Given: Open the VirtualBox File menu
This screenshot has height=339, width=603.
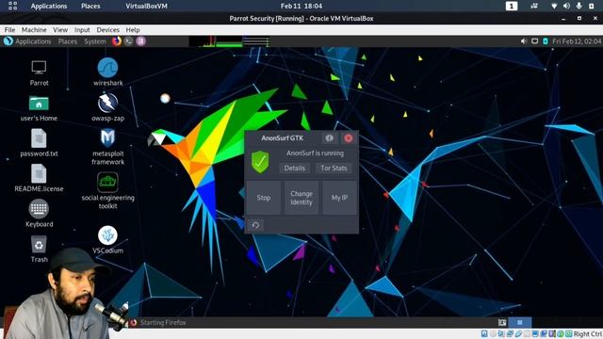Looking at the screenshot, I should 9,29.
